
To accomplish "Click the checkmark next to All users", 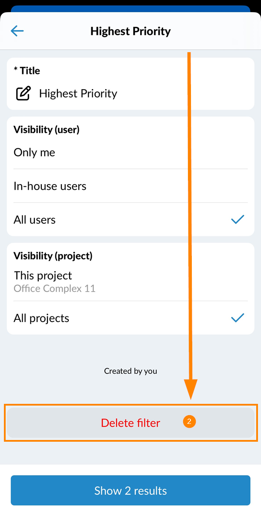I will (x=238, y=220).
